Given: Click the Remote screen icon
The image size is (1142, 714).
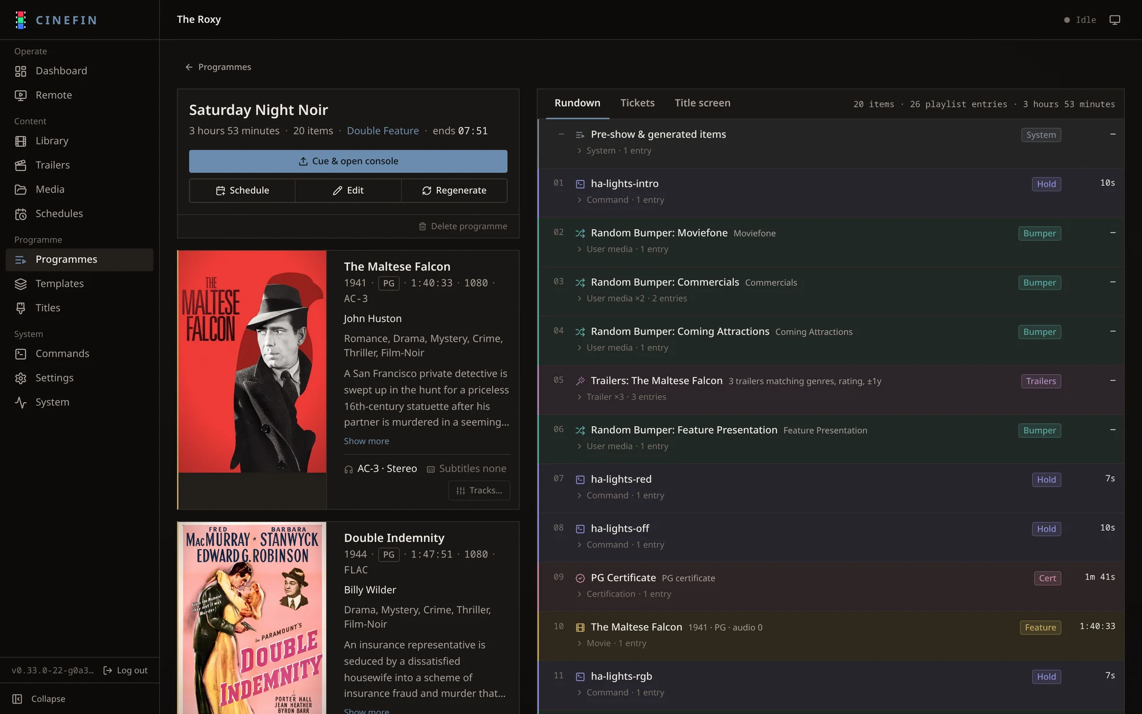Looking at the screenshot, I should point(21,95).
